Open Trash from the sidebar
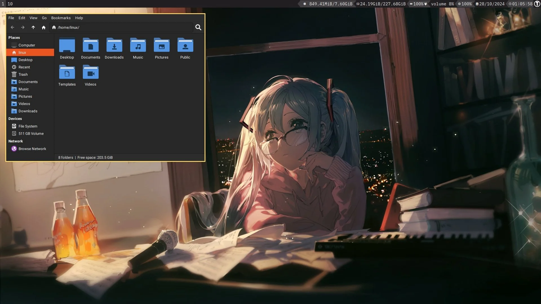541x304 pixels. [30, 74]
